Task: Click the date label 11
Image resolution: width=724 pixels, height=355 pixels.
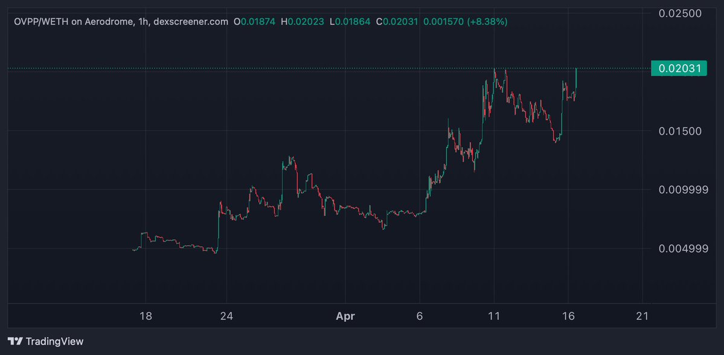Action: pos(494,316)
